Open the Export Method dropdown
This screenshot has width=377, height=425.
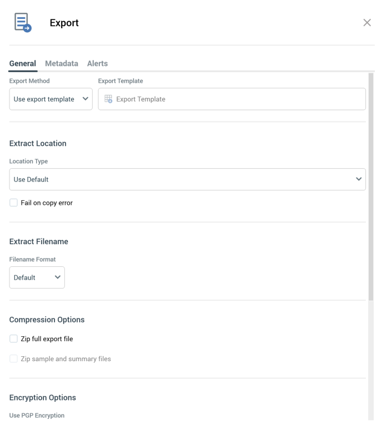coord(51,99)
